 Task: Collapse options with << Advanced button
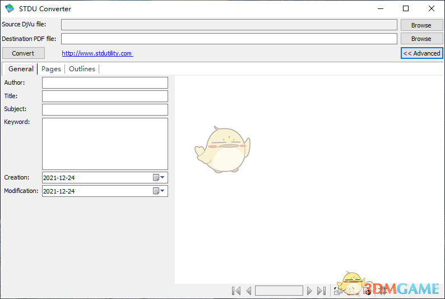(421, 53)
